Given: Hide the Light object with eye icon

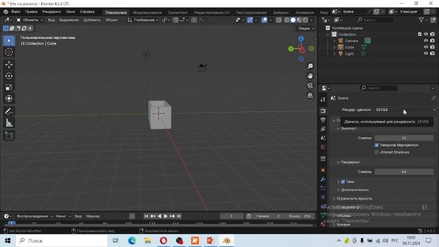Looking at the screenshot, I should (426, 54).
